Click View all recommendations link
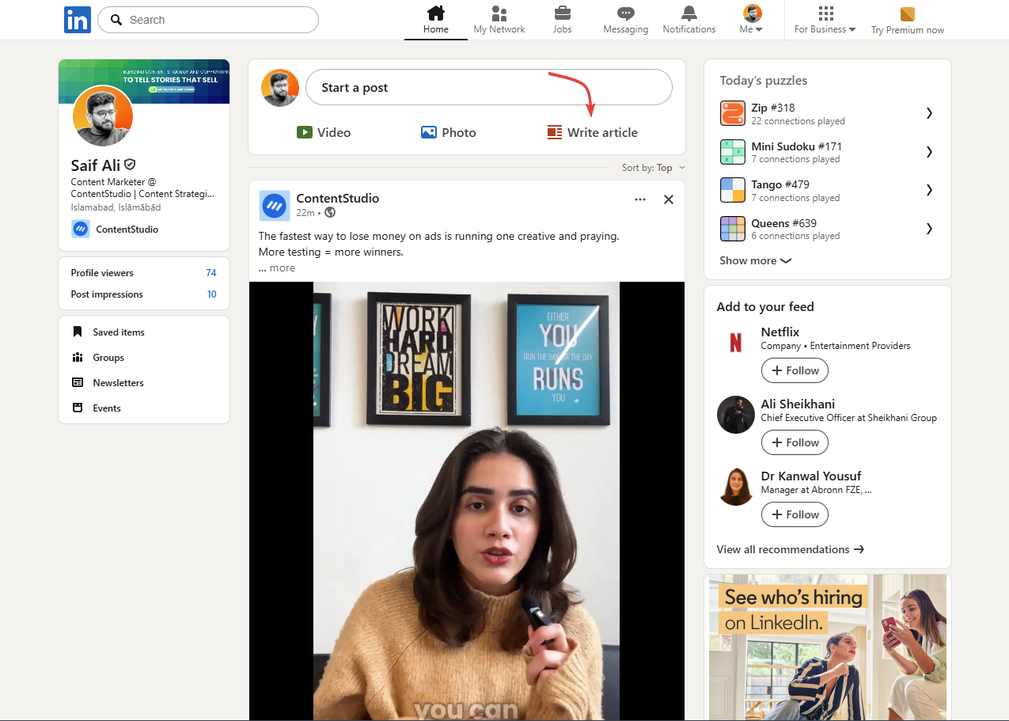The width and height of the screenshot is (1009, 721). pyautogui.click(x=790, y=549)
